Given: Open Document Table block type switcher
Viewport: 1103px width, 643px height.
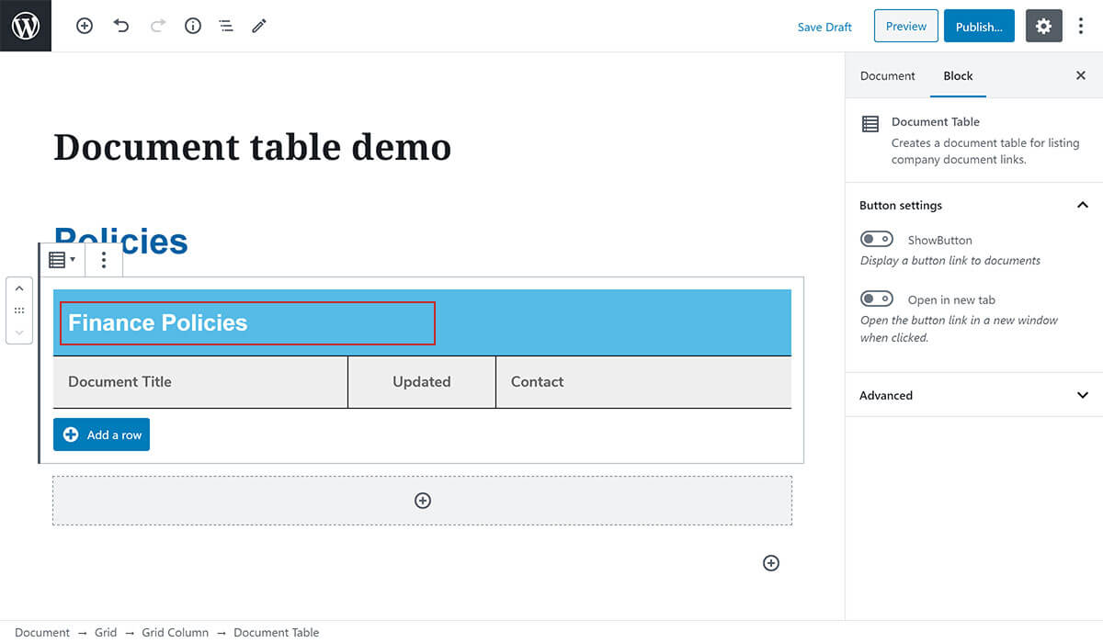Looking at the screenshot, I should tap(62, 260).
